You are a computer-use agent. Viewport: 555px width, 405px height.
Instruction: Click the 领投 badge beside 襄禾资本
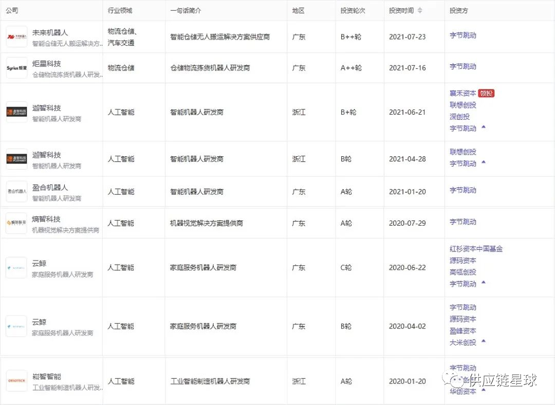pos(486,93)
